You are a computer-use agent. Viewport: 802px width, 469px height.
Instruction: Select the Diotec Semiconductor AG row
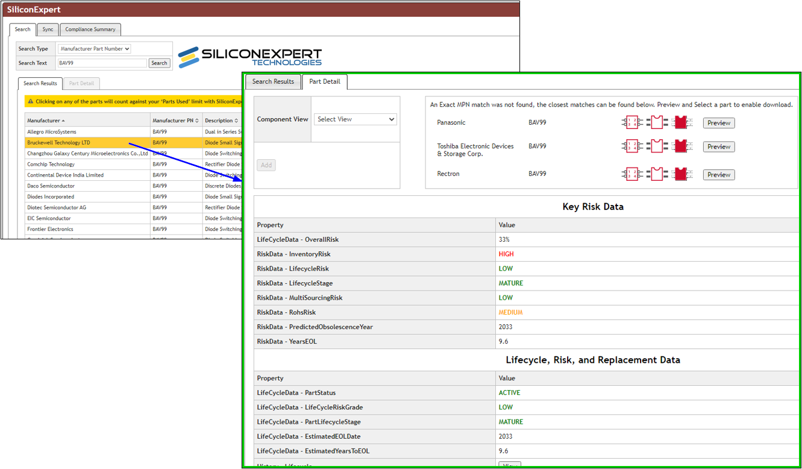click(133, 208)
